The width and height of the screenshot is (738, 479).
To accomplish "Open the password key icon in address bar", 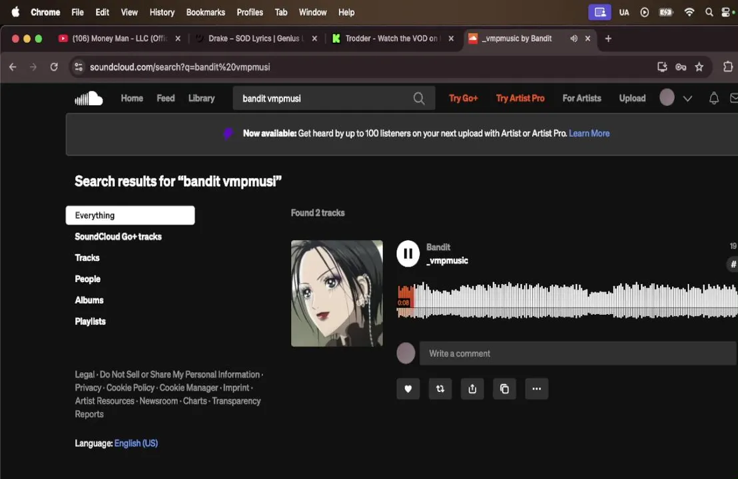I will (x=681, y=67).
